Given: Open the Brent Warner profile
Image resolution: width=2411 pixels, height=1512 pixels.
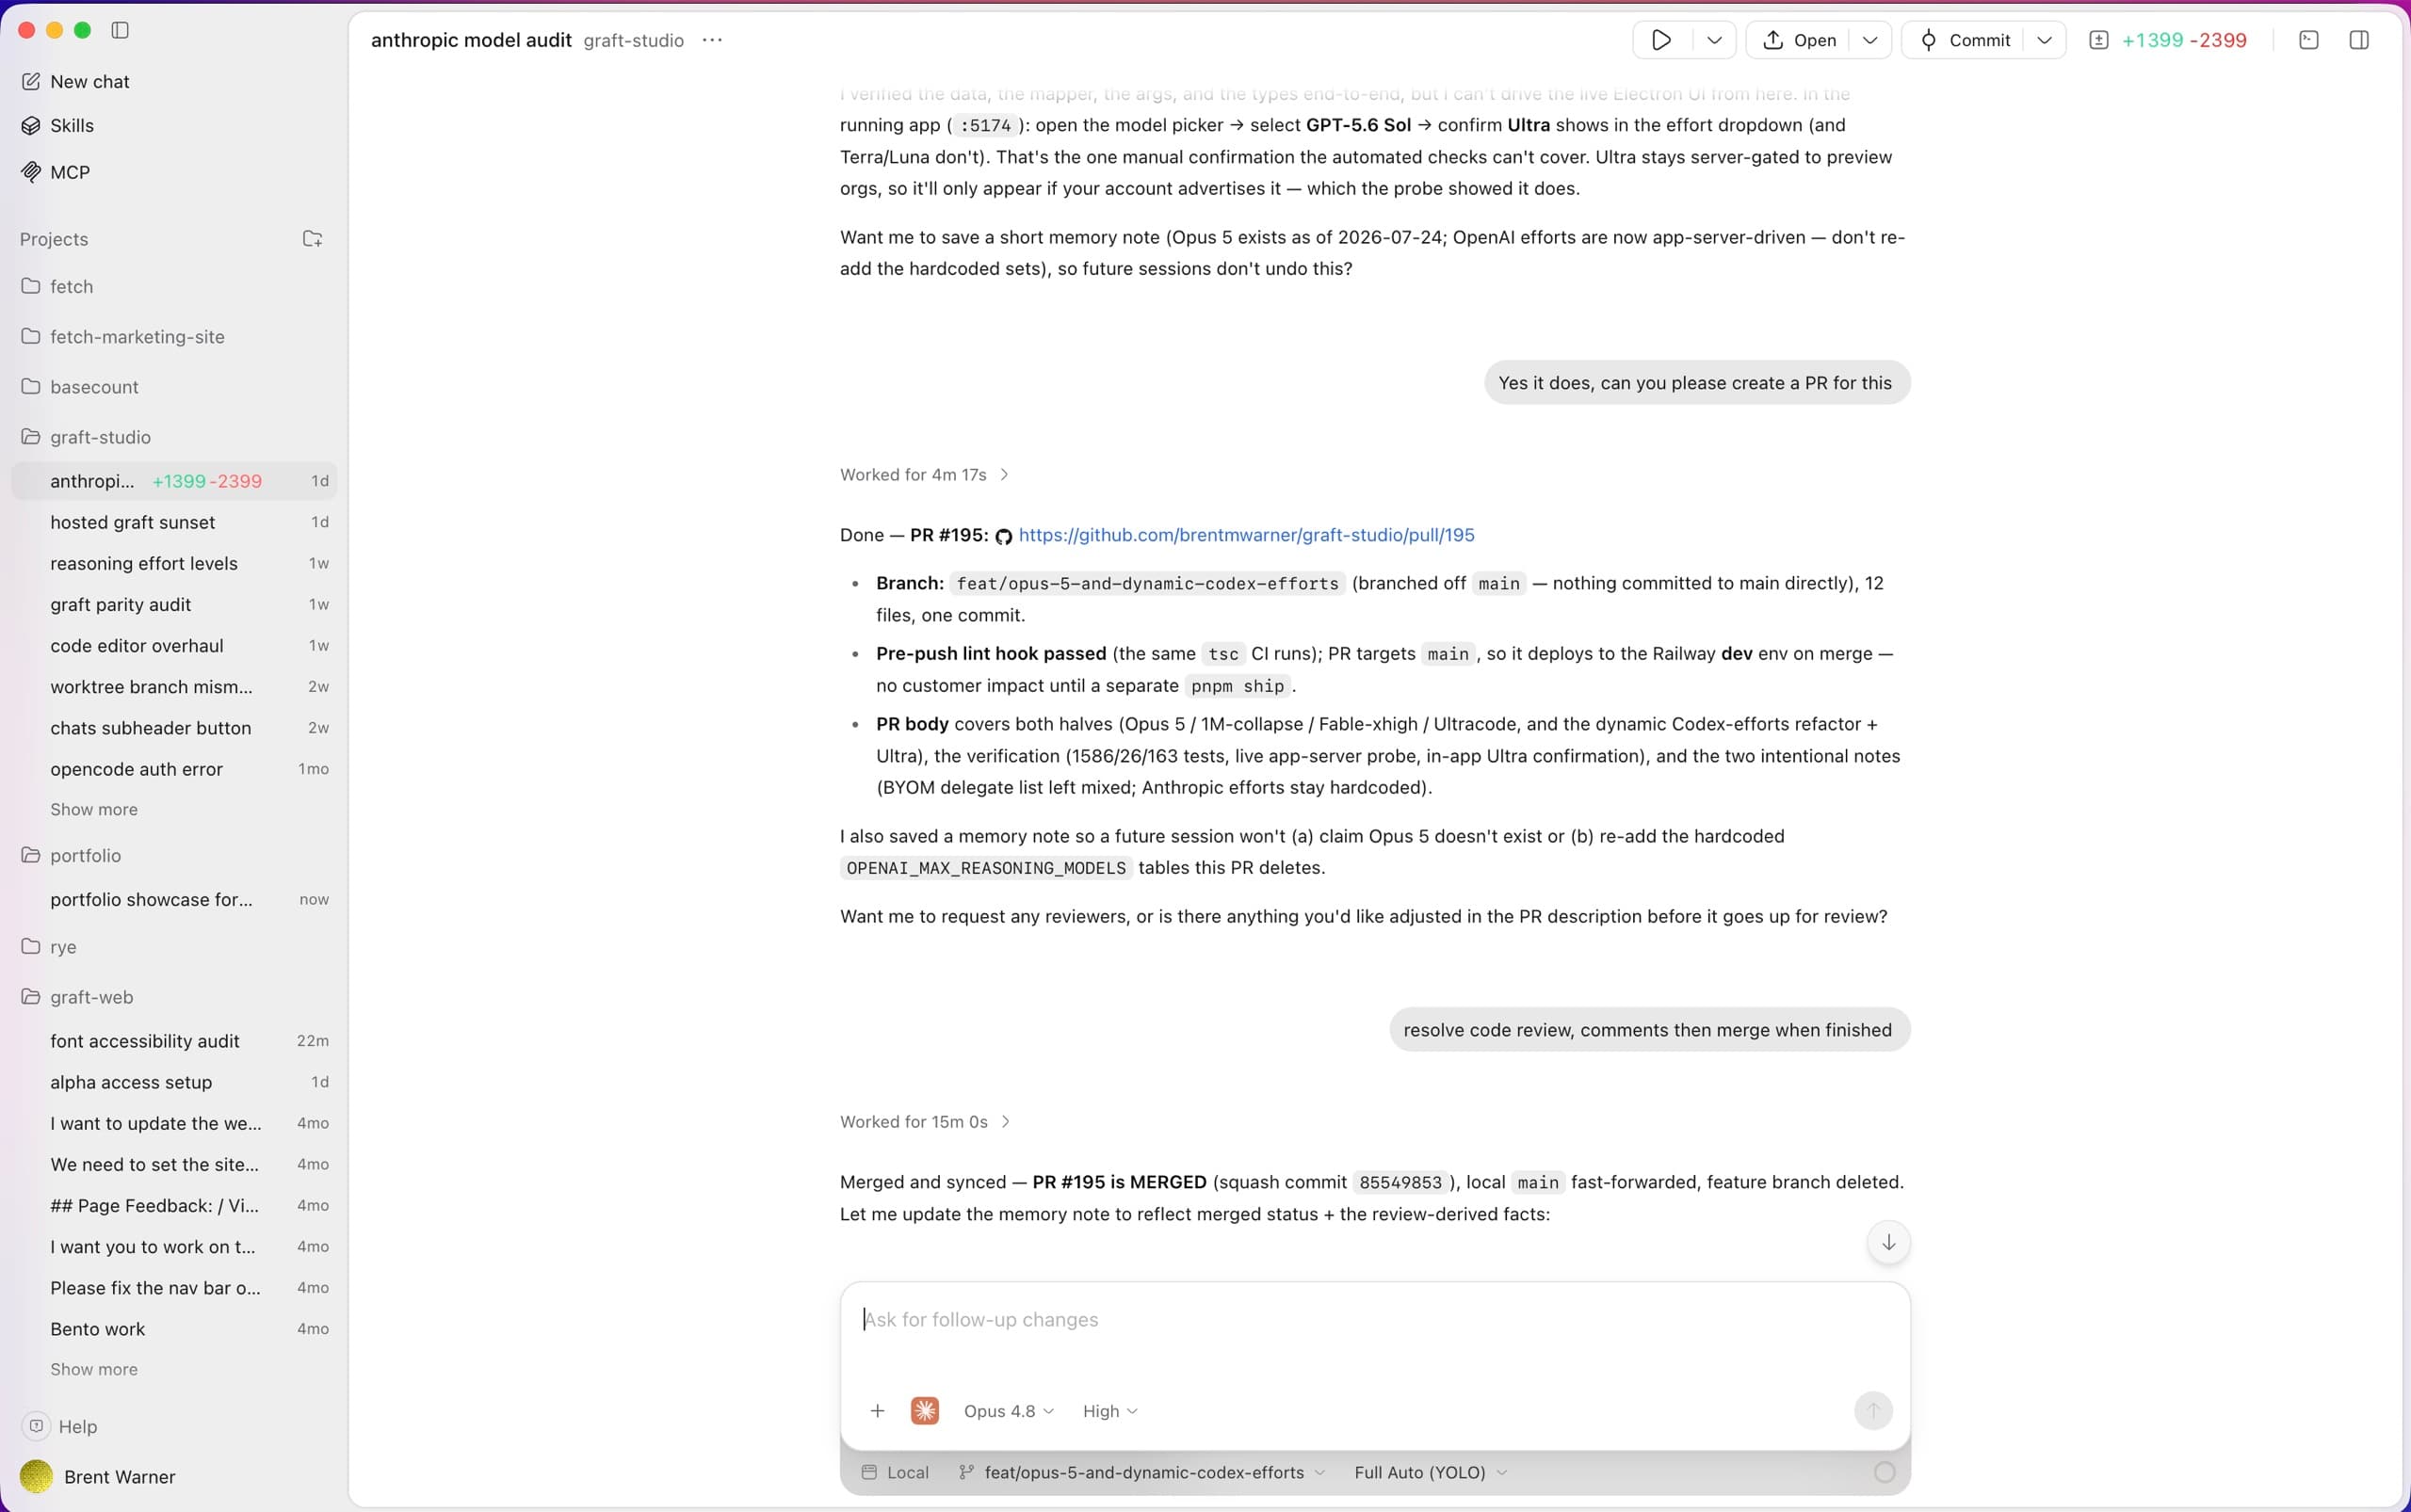Looking at the screenshot, I should [x=98, y=1477].
